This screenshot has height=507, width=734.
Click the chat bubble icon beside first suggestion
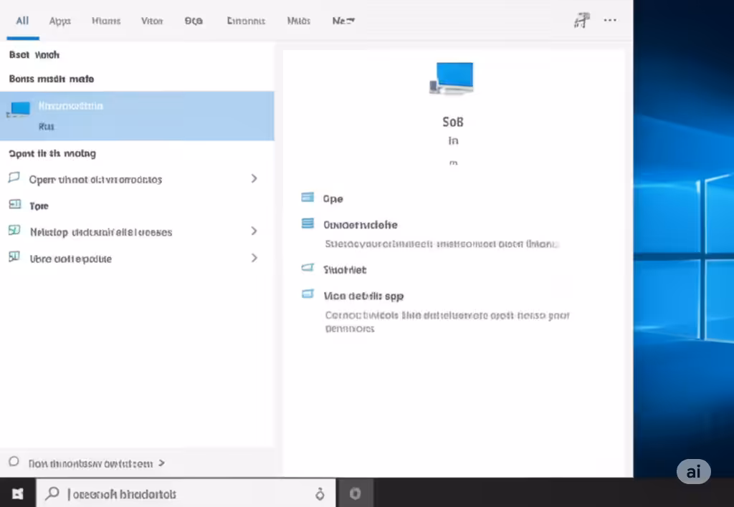[x=14, y=178]
